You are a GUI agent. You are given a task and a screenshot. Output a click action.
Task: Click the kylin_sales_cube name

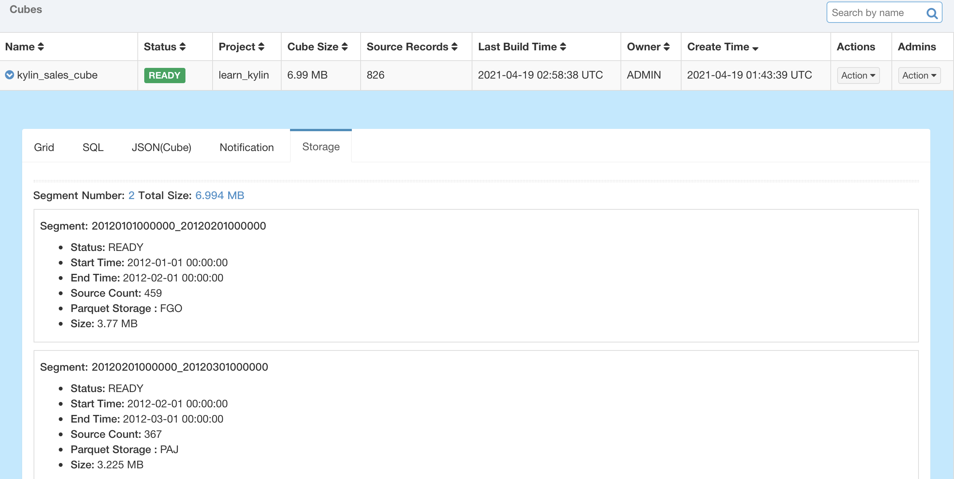(57, 75)
